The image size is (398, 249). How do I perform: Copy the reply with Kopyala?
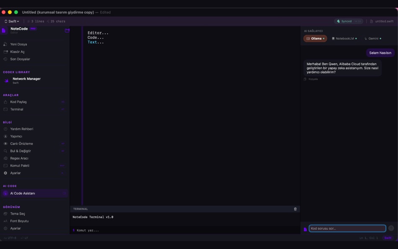pos(311,79)
